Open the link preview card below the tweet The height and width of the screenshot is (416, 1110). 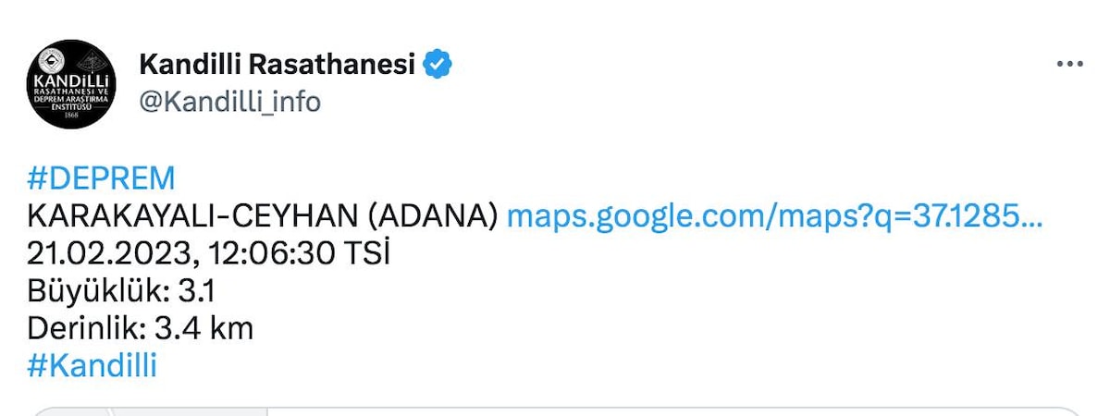click(555, 411)
